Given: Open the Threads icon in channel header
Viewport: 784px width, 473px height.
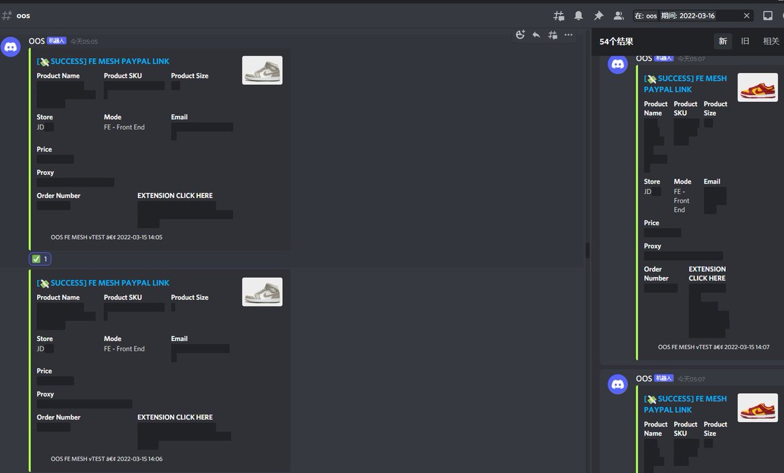Looking at the screenshot, I should click(559, 16).
